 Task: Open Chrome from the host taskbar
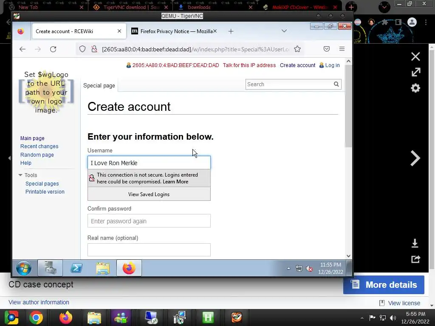point(36,318)
